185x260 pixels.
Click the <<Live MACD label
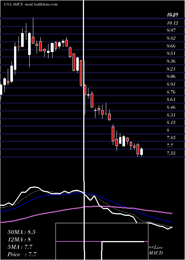click(x=156, y=250)
